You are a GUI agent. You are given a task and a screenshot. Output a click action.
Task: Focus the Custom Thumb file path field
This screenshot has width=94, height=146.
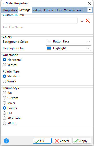[40, 21]
